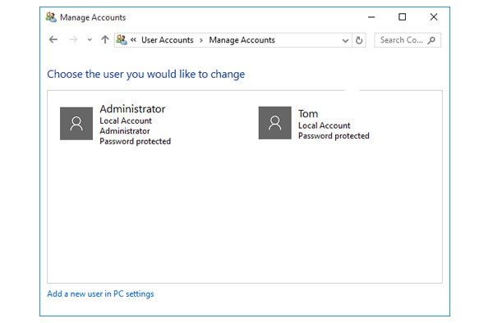
Task: Expand the hidden breadcrumb path chevrons
Action: click(133, 40)
